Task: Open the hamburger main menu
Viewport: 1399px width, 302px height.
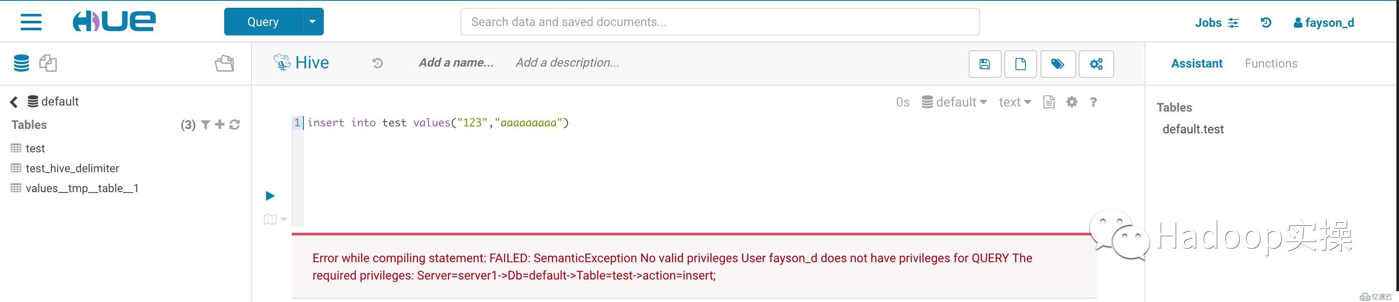Action: (31, 22)
